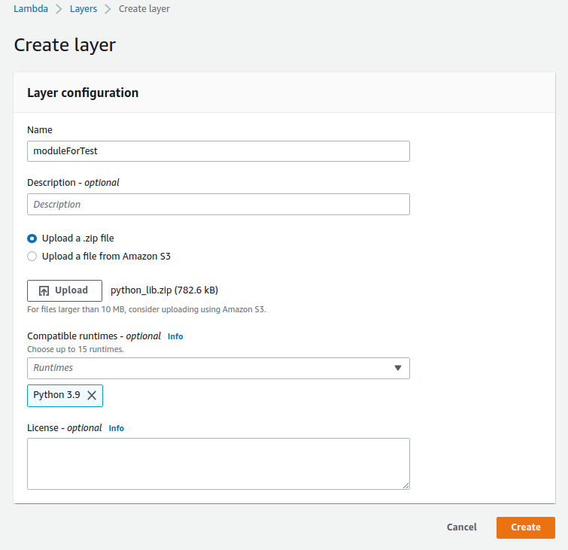Click inside the License text area
Screen dimensions: 568x550
pos(218,463)
